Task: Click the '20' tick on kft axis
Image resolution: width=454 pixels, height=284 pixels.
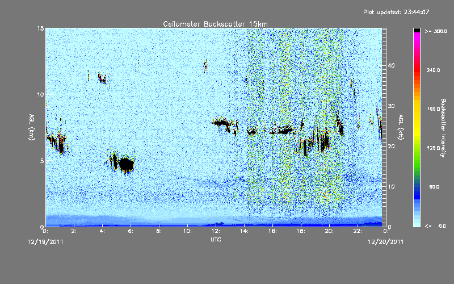Action: click(x=391, y=146)
